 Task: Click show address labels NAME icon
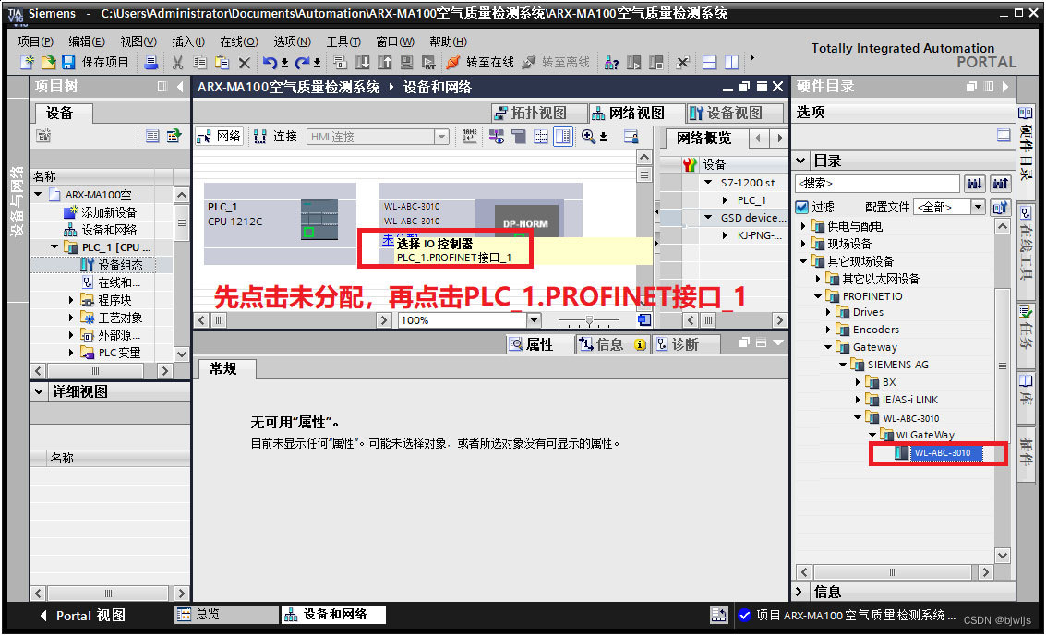point(470,136)
